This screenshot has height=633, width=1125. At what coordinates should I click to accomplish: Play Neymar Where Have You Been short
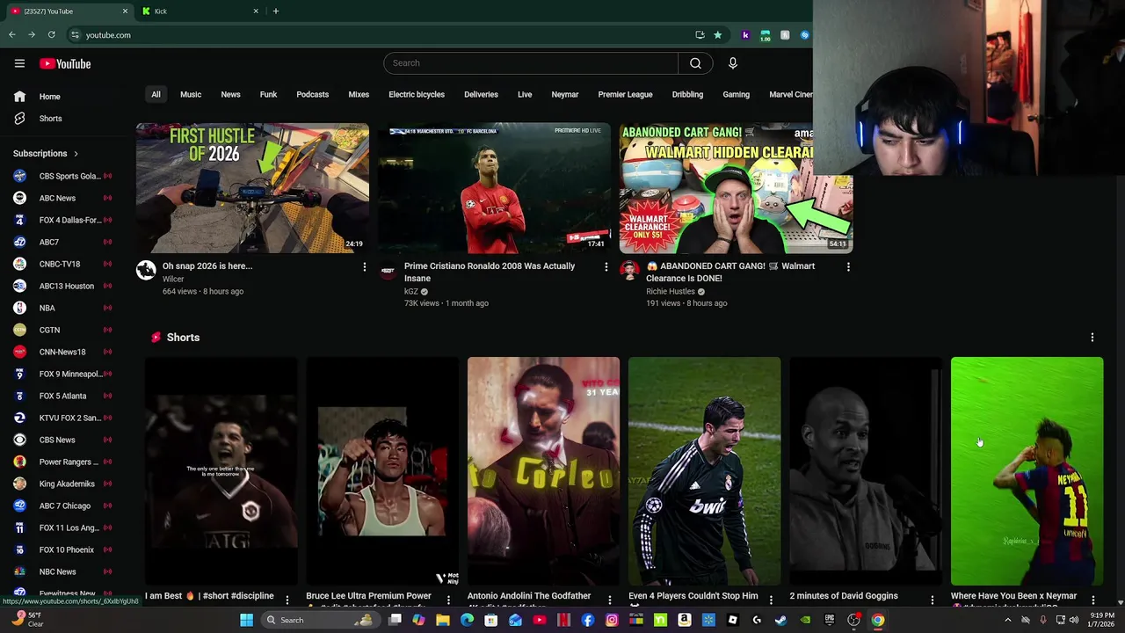click(x=1027, y=471)
